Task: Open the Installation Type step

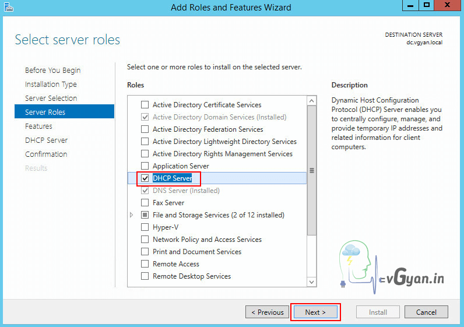Action: tap(51, 85)
